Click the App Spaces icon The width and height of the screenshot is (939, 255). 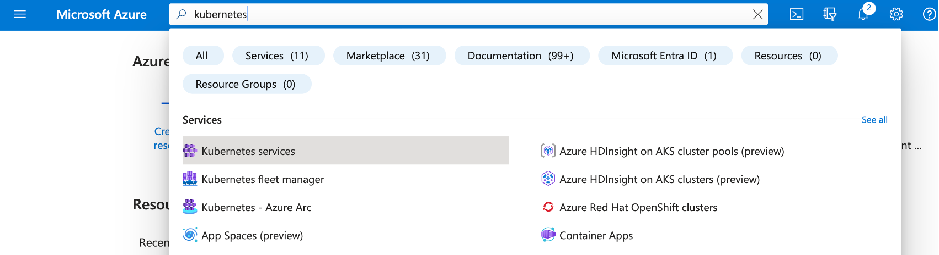[x=190, y=235]
